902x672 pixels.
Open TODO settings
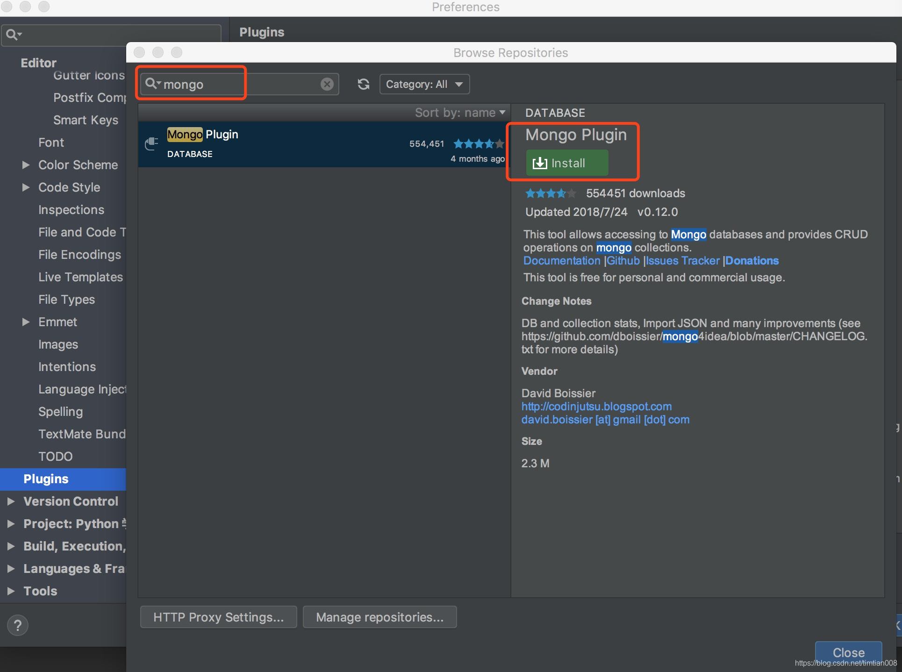pyautogui.click(x=55, y=457)
